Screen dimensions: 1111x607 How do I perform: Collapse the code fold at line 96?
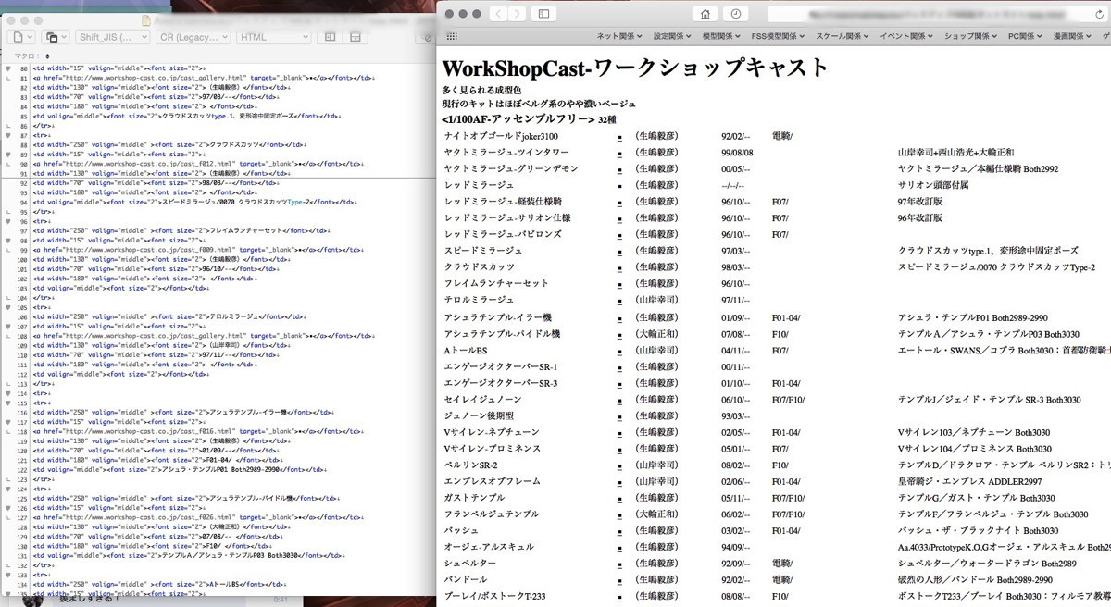coord(8,222)
